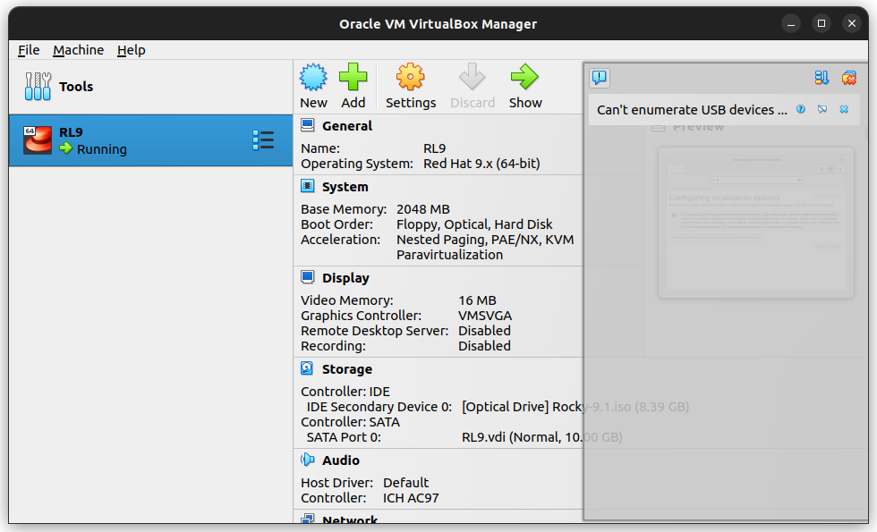Click the Discard saved state icon
The height and width of the screenshot is (532, 877).
point(473,77)
